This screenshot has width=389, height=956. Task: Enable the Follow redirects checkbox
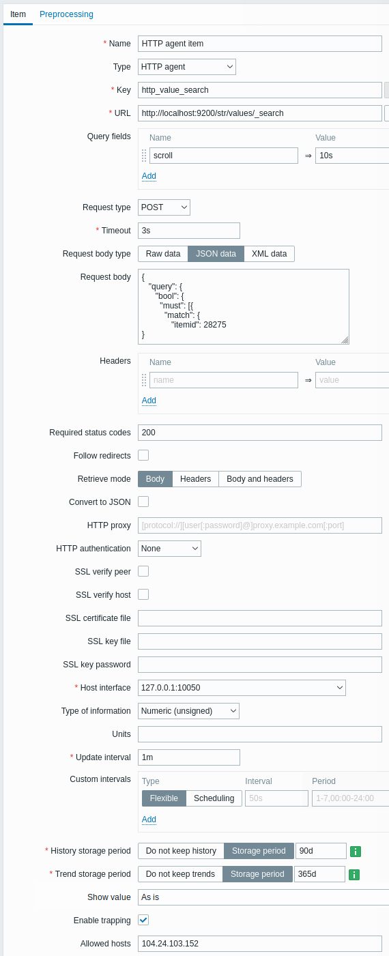[x=143, y=455]
